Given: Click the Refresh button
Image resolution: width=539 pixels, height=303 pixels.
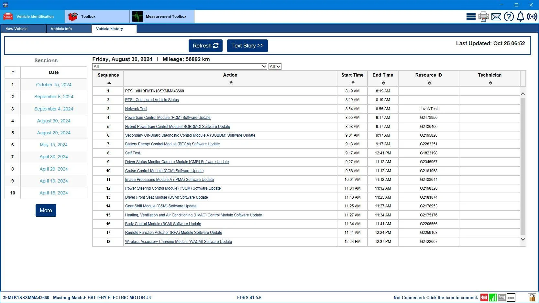Looking at the screenshot, I should [x=205, y=46].
